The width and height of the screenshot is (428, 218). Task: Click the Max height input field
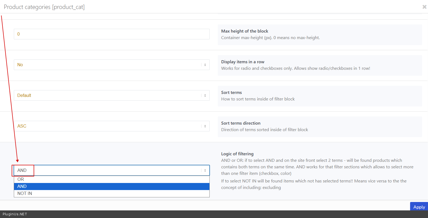click(111, 34)
